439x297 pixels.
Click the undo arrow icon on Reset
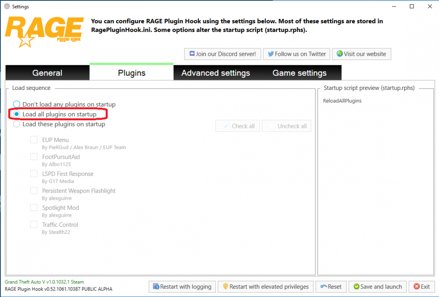coord(324,286)
